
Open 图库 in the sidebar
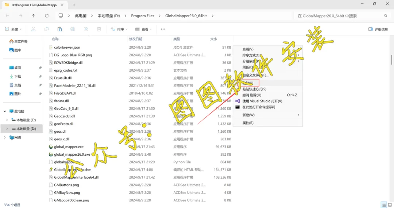point(15,50)
